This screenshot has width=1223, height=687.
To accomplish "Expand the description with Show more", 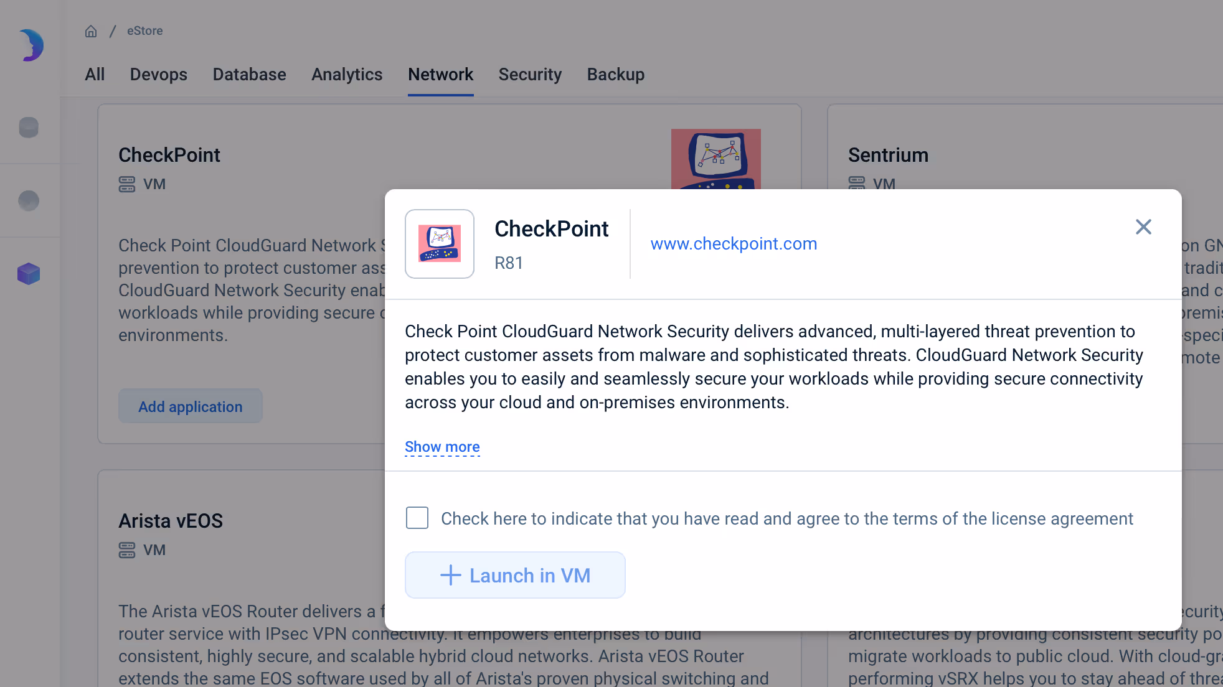I will point(442,446).
